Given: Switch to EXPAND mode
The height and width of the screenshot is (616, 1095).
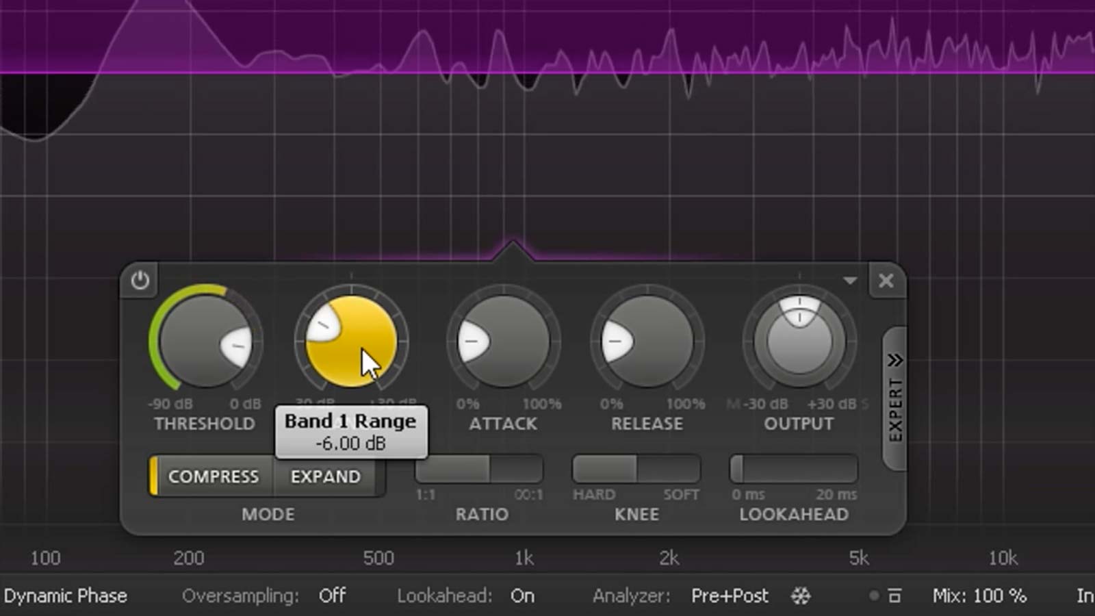Looking at the screenshot, I should [x=326, y=476].
